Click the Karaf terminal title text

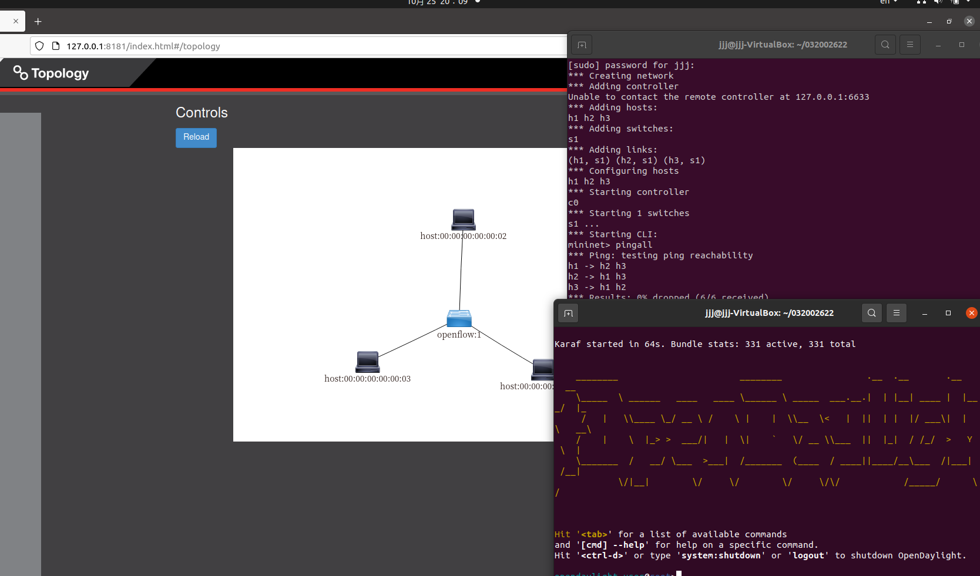click(x=769, y=313)
